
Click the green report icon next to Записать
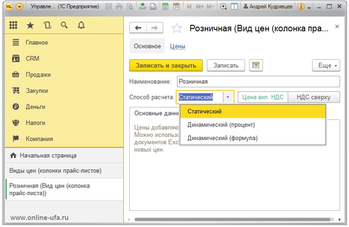click(x=256, y=65)
